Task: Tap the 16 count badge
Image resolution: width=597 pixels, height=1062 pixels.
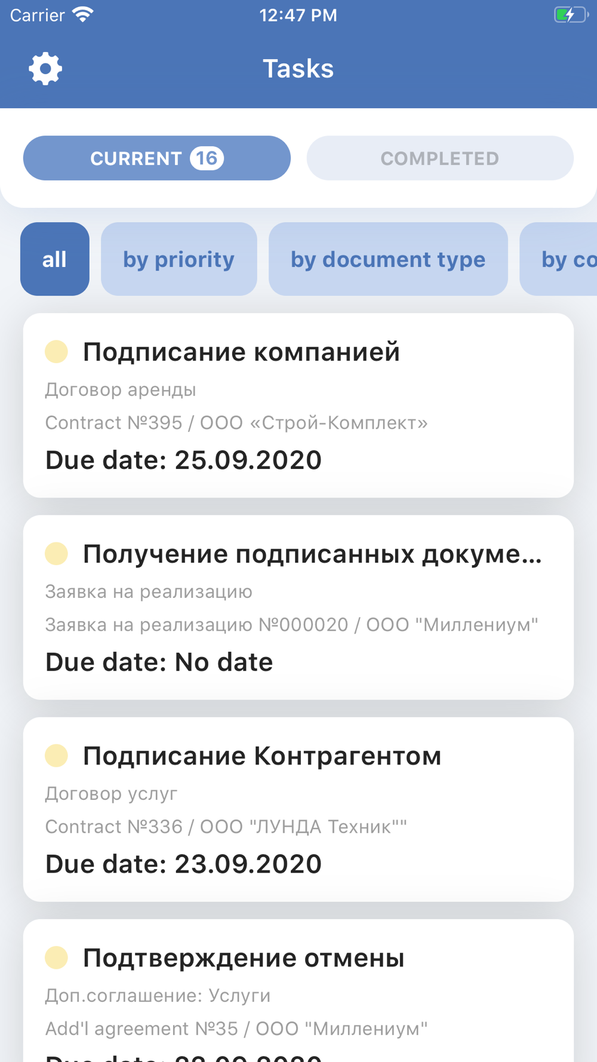Action: click(x=207, y=158)
